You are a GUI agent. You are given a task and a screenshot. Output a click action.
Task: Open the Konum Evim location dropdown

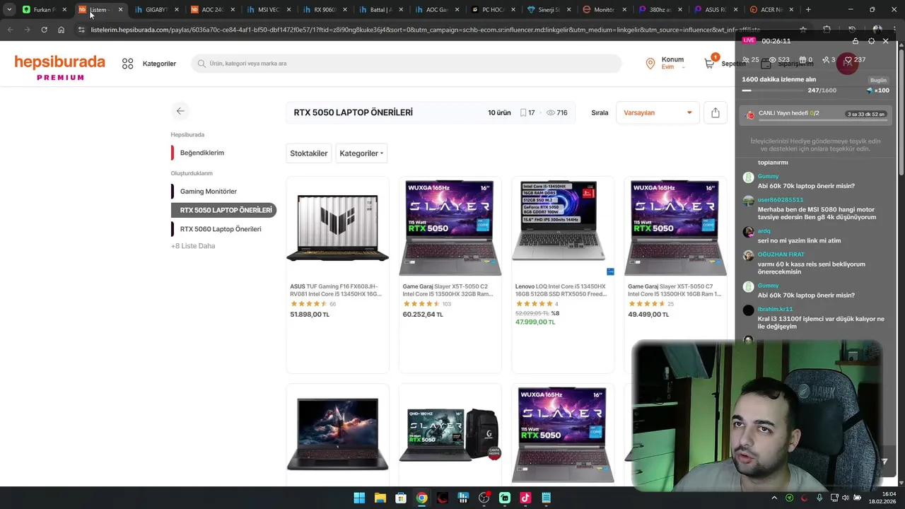(x=672, y=64)
